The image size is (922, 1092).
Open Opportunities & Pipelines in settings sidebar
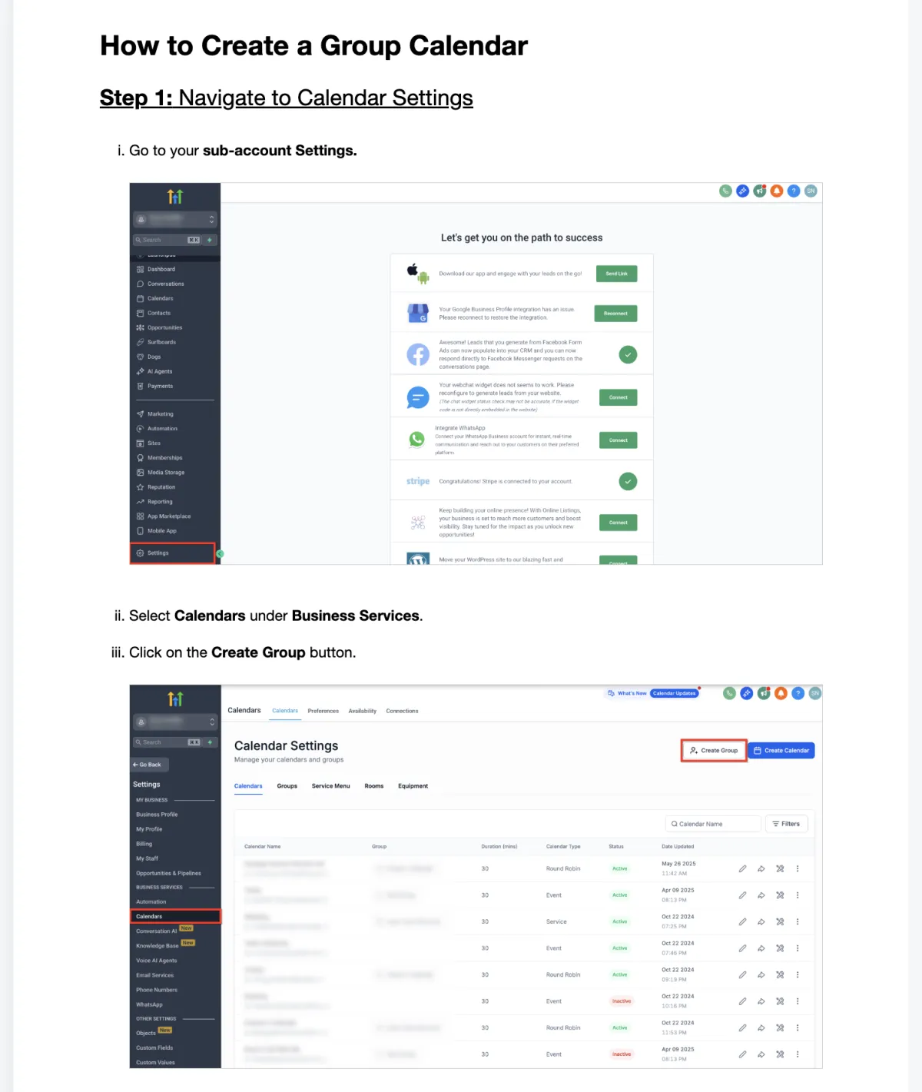(168, 873)
